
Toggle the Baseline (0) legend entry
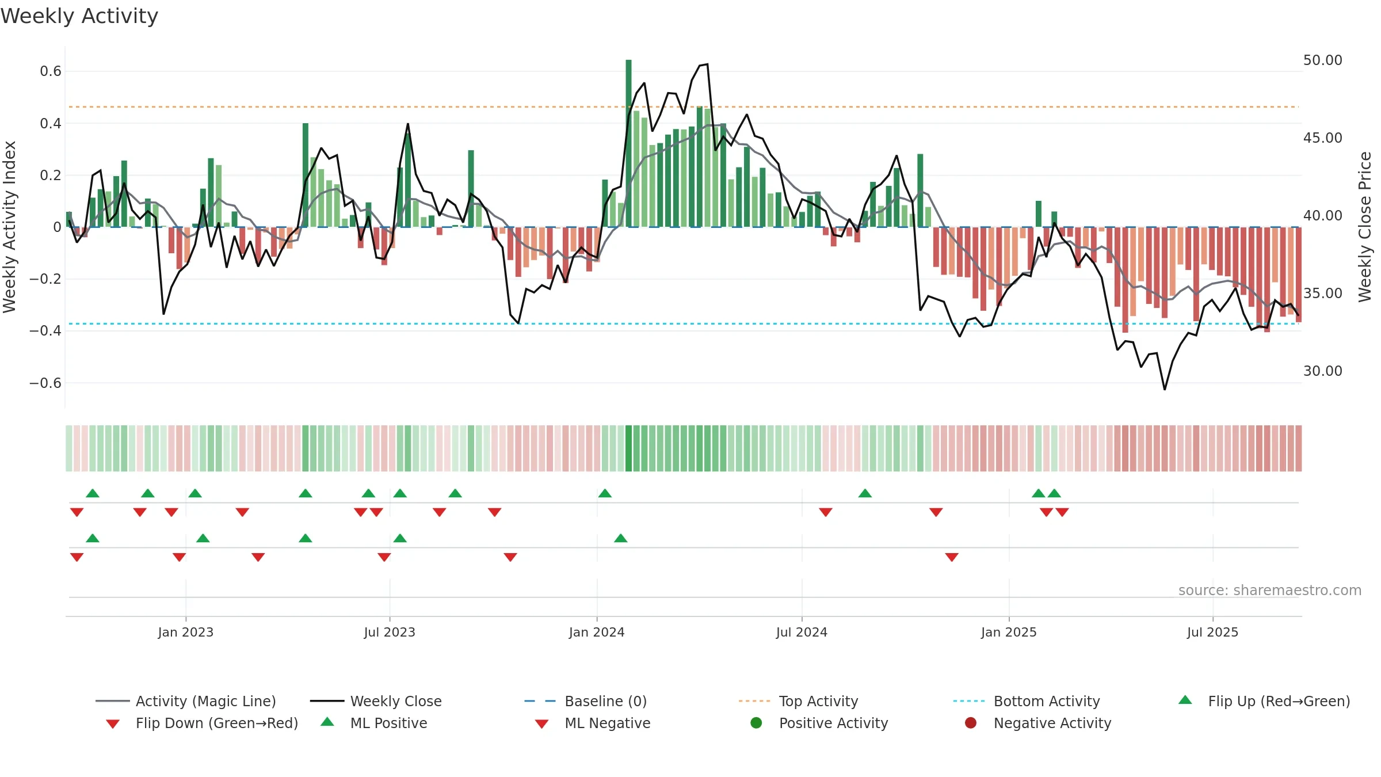tap(586, 701)
